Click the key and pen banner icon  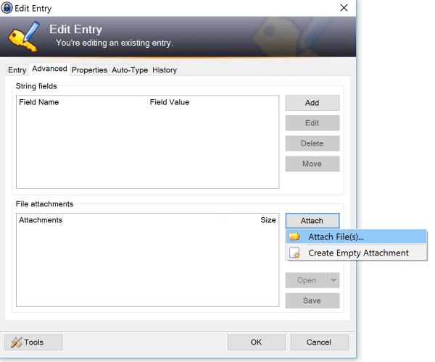[23, 36]
